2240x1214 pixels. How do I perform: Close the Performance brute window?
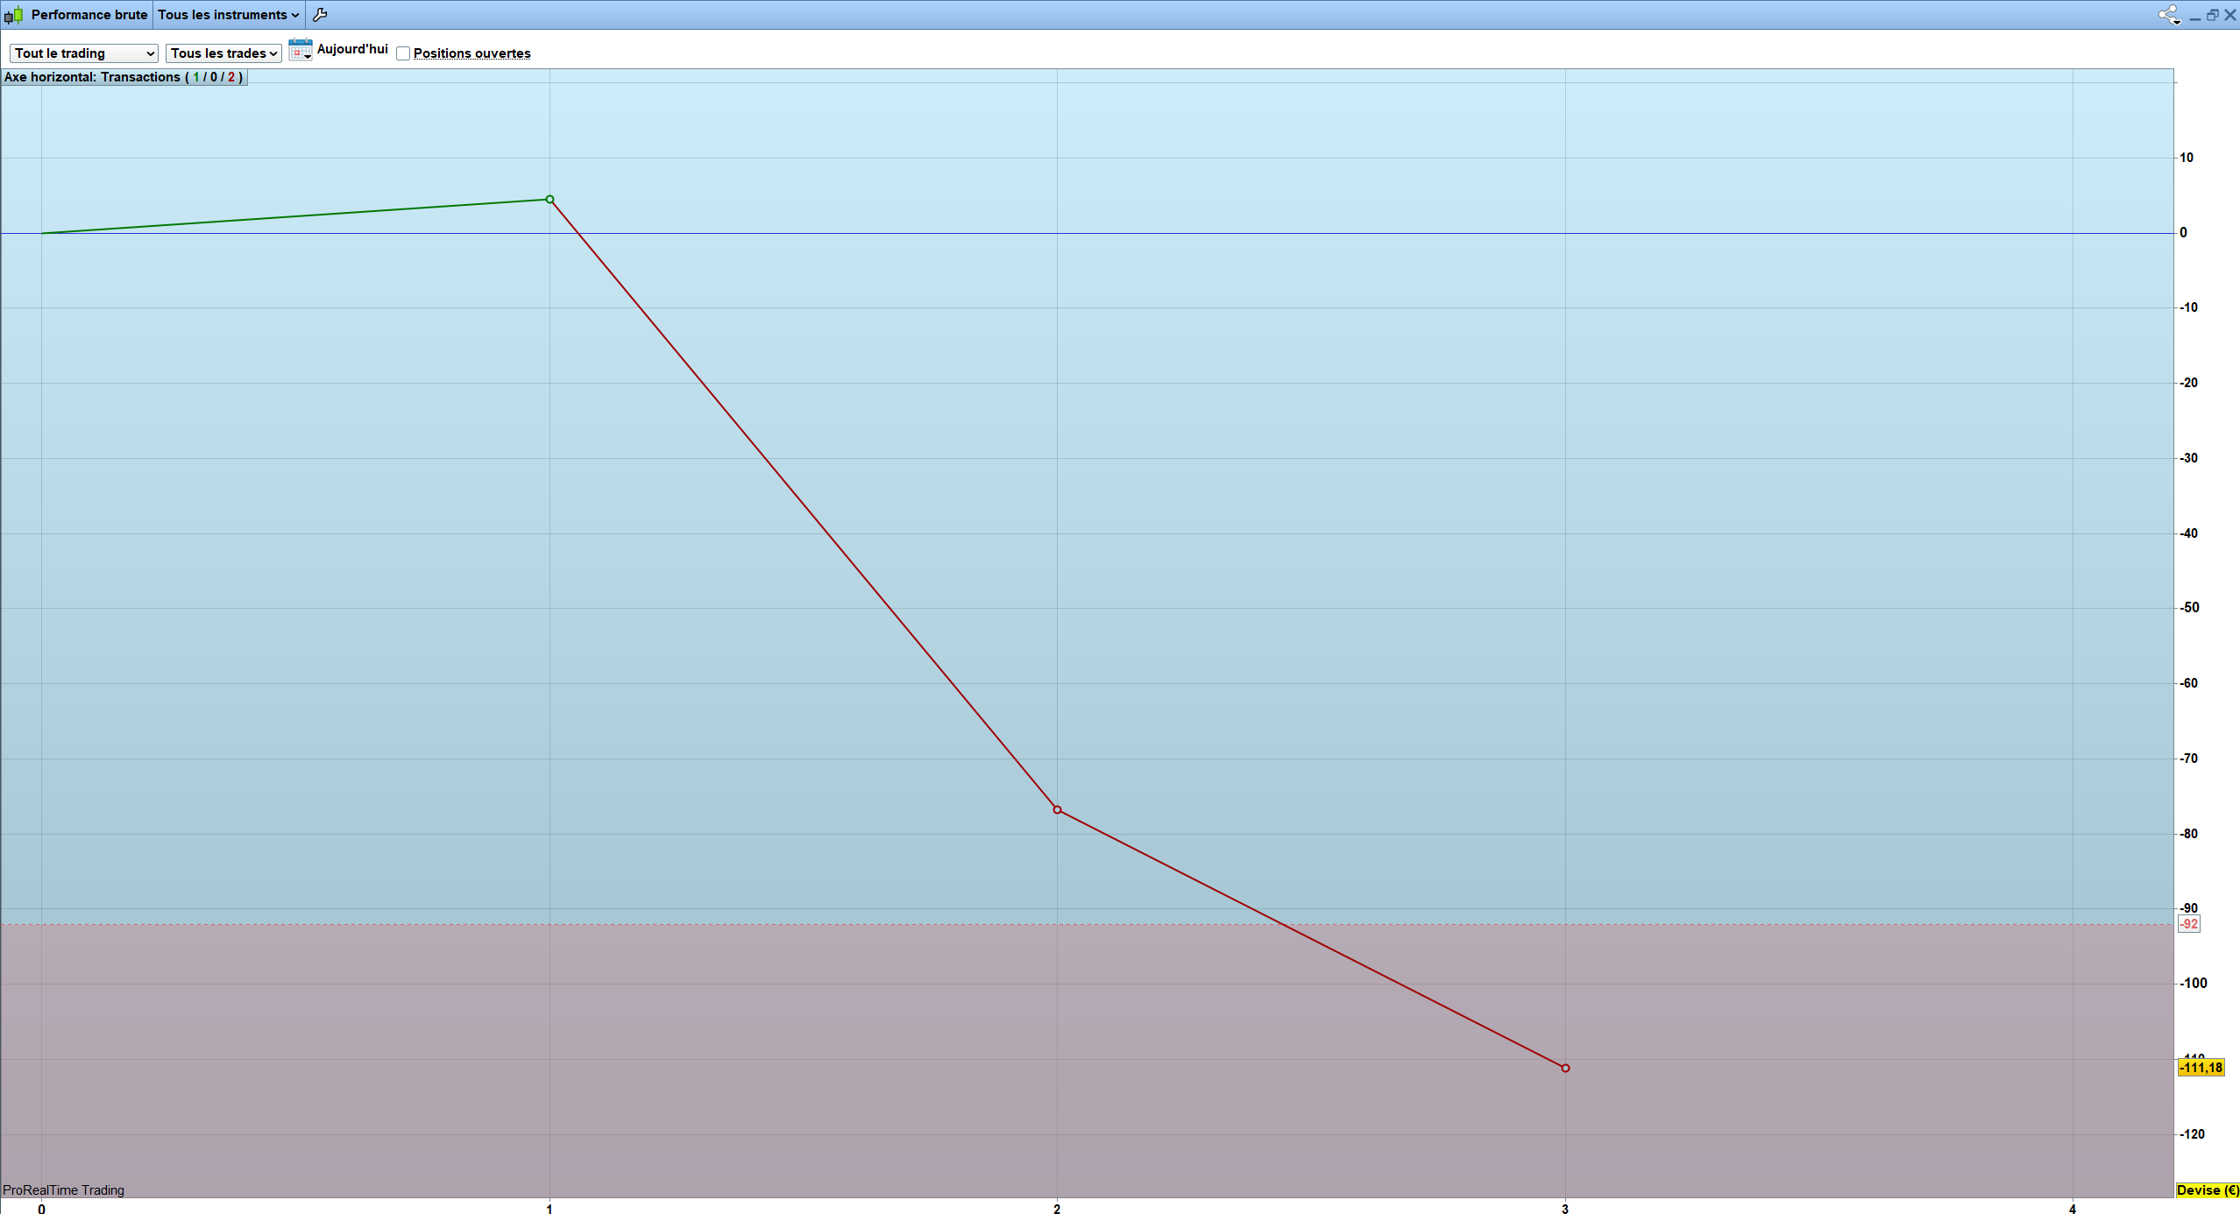[x=2229, y=15]
